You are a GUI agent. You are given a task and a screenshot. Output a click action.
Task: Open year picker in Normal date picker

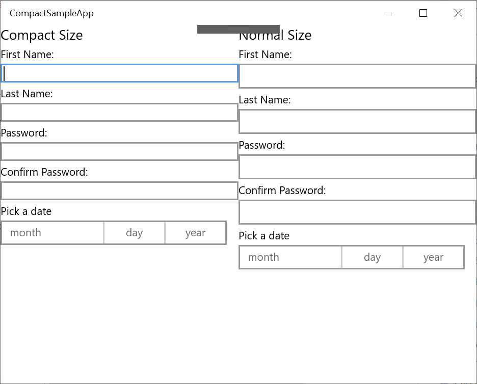pos(434,257)
